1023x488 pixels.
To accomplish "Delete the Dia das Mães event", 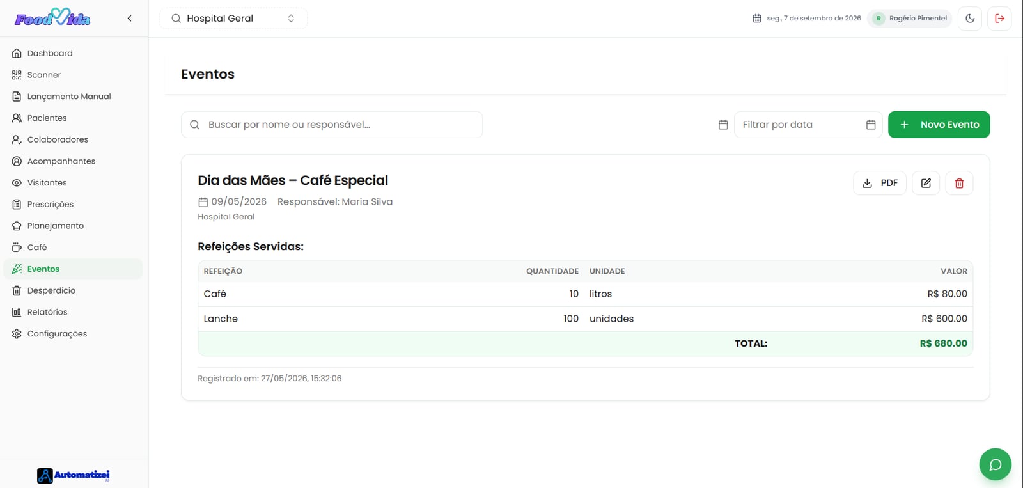I will pos(959,184).
